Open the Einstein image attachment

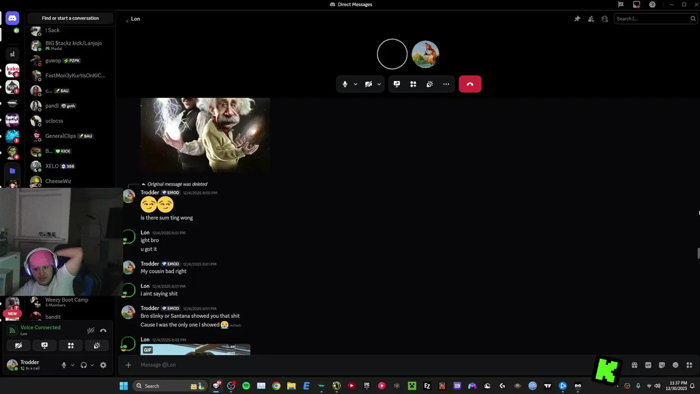click(x=205, y=135)
